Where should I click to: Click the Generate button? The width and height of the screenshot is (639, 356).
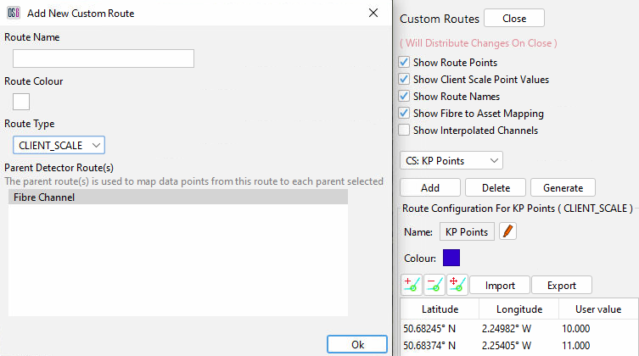[x=563, y=187]
